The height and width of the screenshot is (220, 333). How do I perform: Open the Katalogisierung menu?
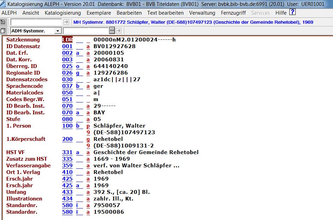[63, 13]
